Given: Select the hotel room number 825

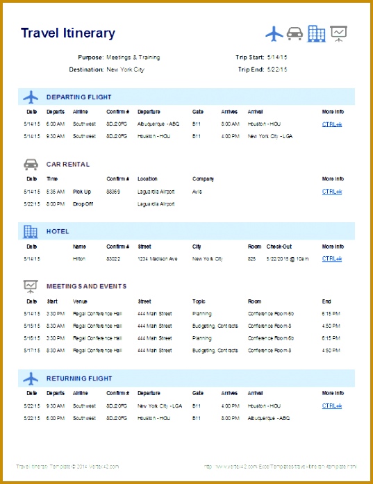Looking at the screenshot, I should [x=251, y=259].
